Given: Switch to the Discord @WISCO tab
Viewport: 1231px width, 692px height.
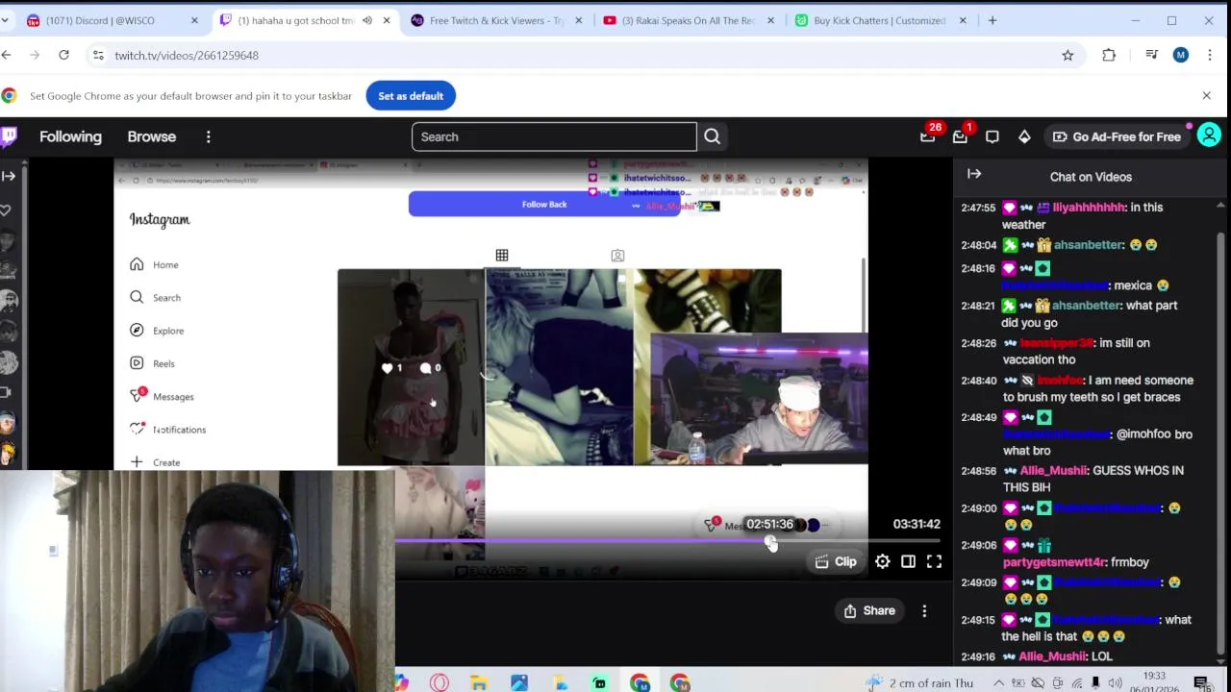Looking at the screenshot, I should click(x=112, y=20).
